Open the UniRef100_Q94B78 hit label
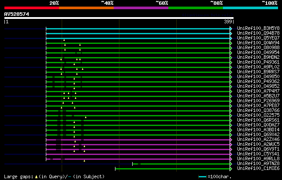The height and width of the screenshot is (180, 282). pyautogui.click(x=258, y=33)
